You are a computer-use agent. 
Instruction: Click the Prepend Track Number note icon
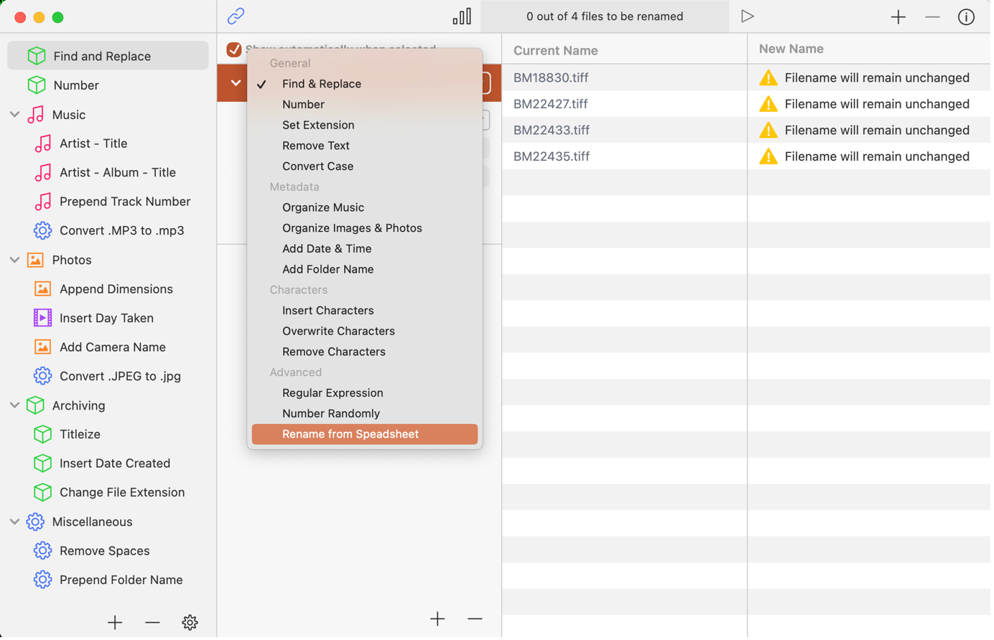tap(43, 202)
